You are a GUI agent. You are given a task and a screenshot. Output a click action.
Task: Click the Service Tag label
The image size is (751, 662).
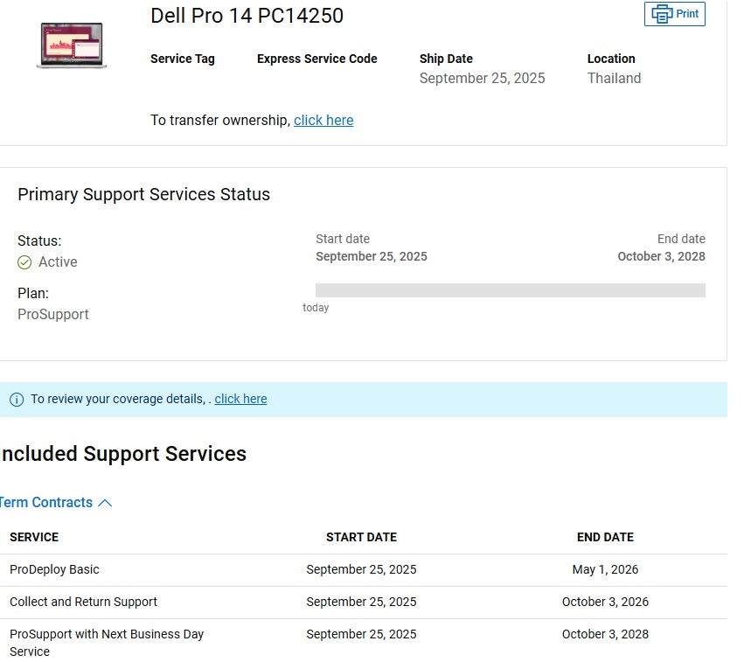[x=182, y=59]
